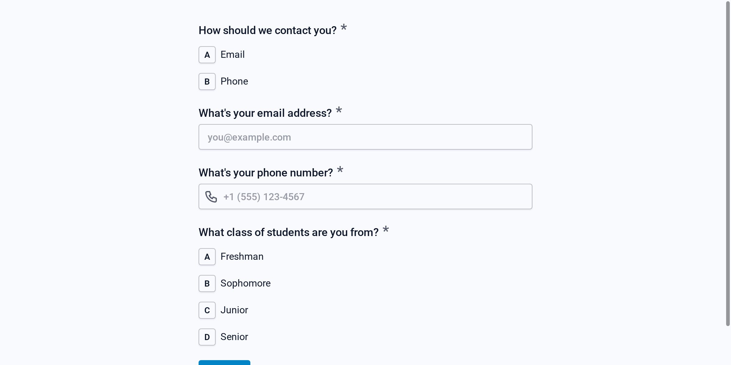Screen dimensions: 731x365
Task: Select Senior class option
Action: click(x=234, y=337)
